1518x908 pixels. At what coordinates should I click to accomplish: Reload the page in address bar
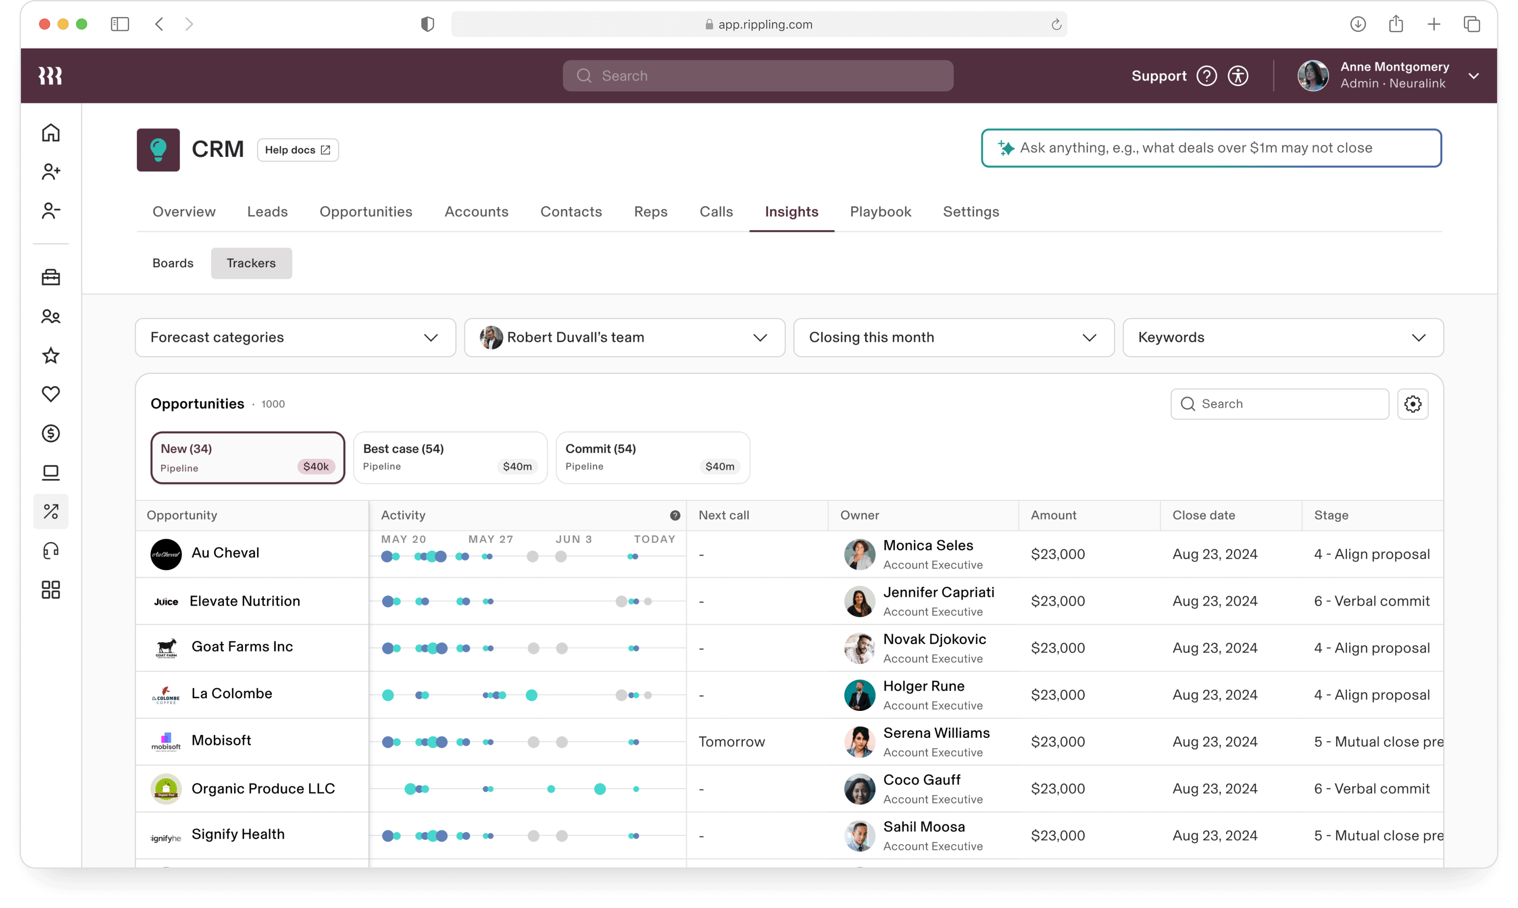tap(1056, 24)
